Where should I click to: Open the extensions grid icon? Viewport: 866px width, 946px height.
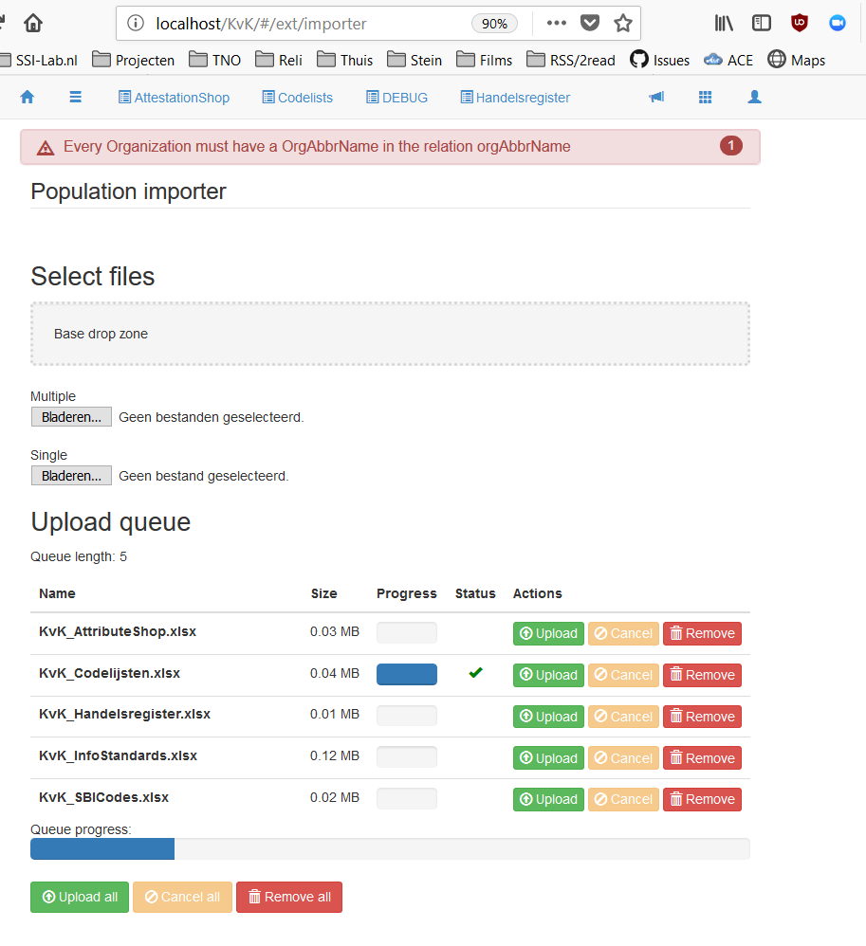[706, 97]
